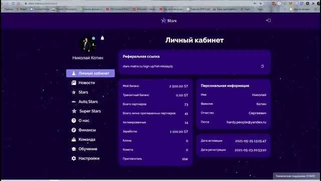Click the Stars logo in the header
Viewport: 321px width, 181px height.
(x=169, y=21)
